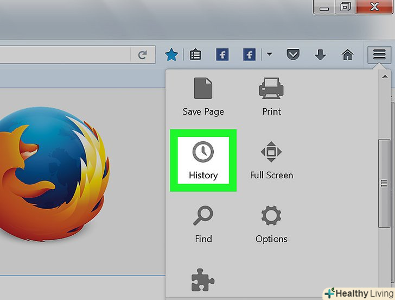
Task: Reload the current page
Action: pyautogui.click(x=143, y=54)
